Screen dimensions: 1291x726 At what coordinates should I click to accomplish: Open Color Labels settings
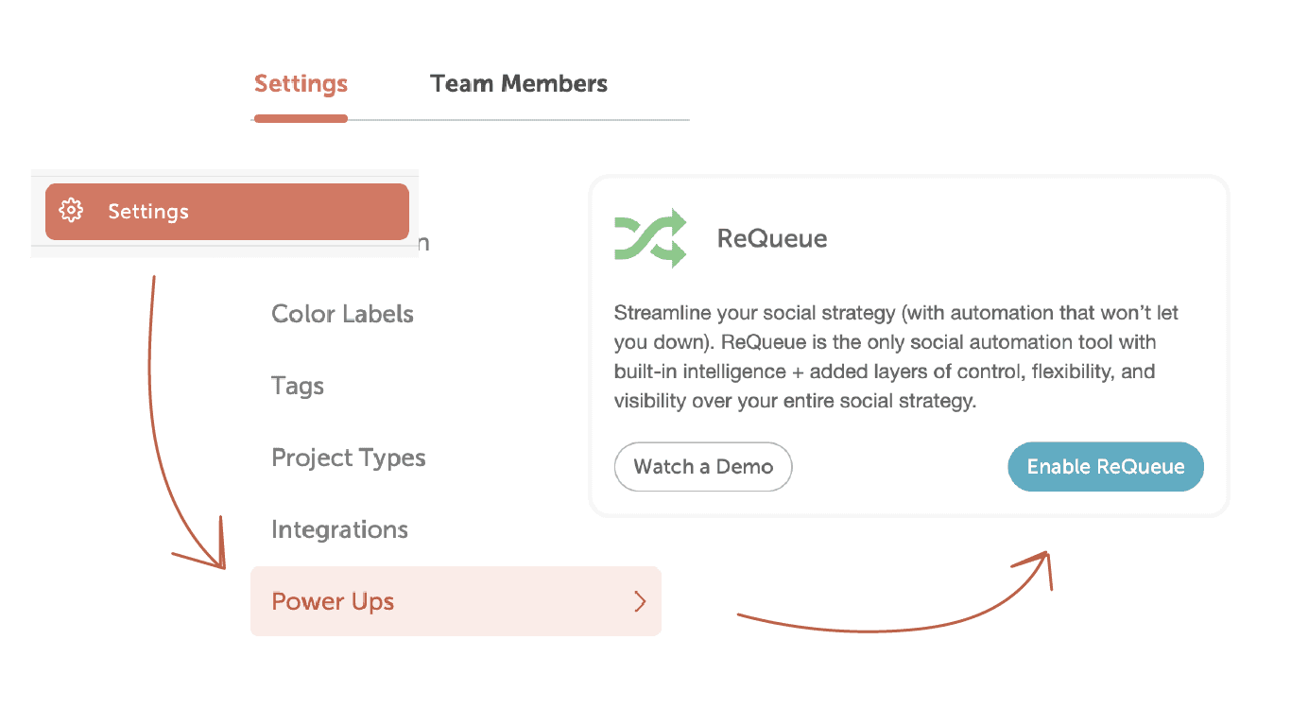[x=342, y=314]
